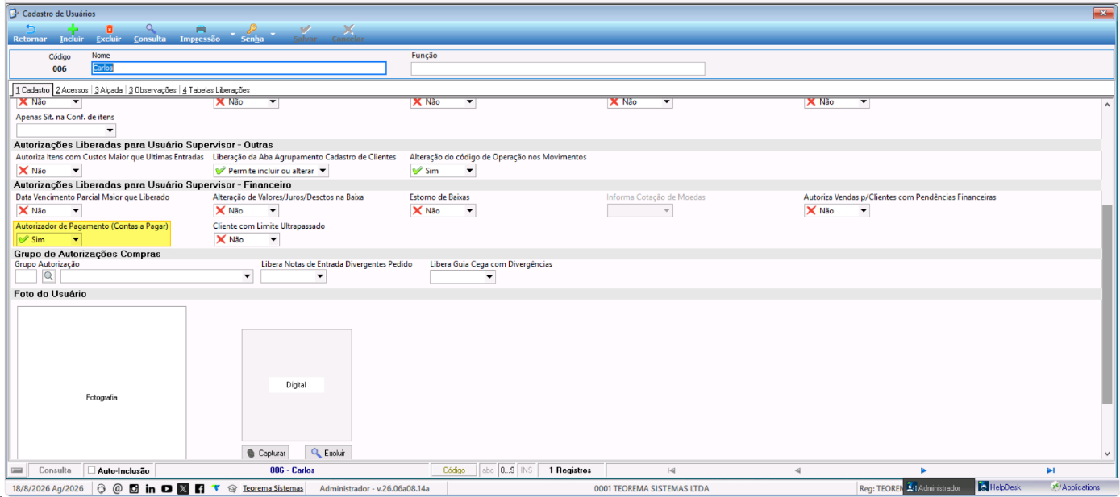Toggle the Auto-Inclusão checkbox
This screenshot has width=1120, height=497.
click(x=91, y=470)
